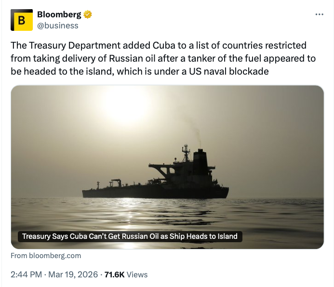Click the tweet text about the Treasury Department
This screenshot has height=287, width=334.
(x=159, y=58)
